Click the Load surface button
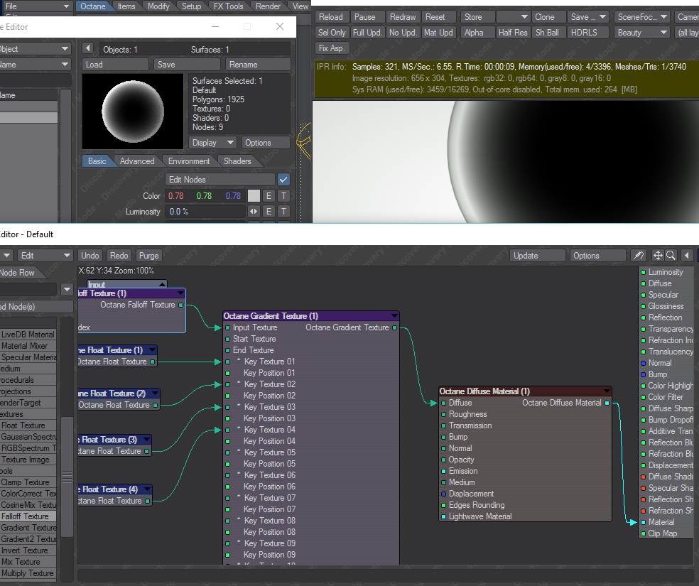The width and height of the screenshot is (699, 586). coord(115,65)
